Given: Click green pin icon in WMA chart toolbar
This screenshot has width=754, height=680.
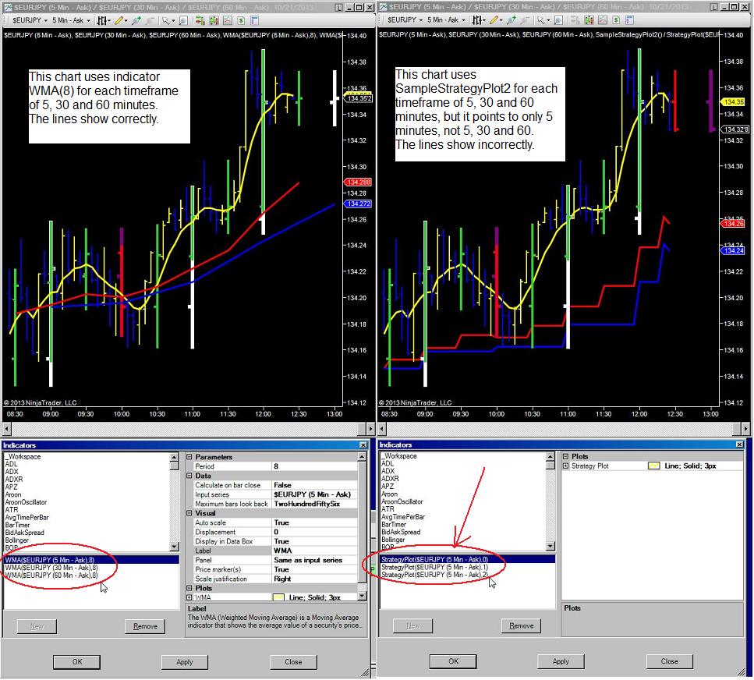Looking at the screenshot, I should pos(136,21).
